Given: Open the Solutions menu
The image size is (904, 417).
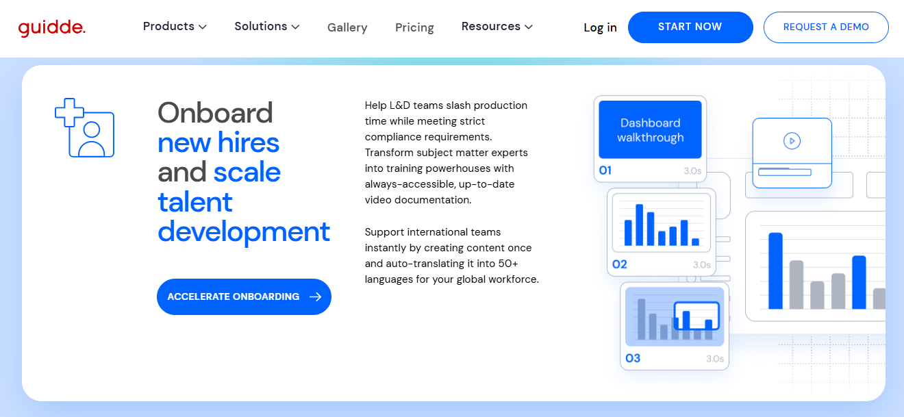Looking at the screenshot, I should [267, 27].
